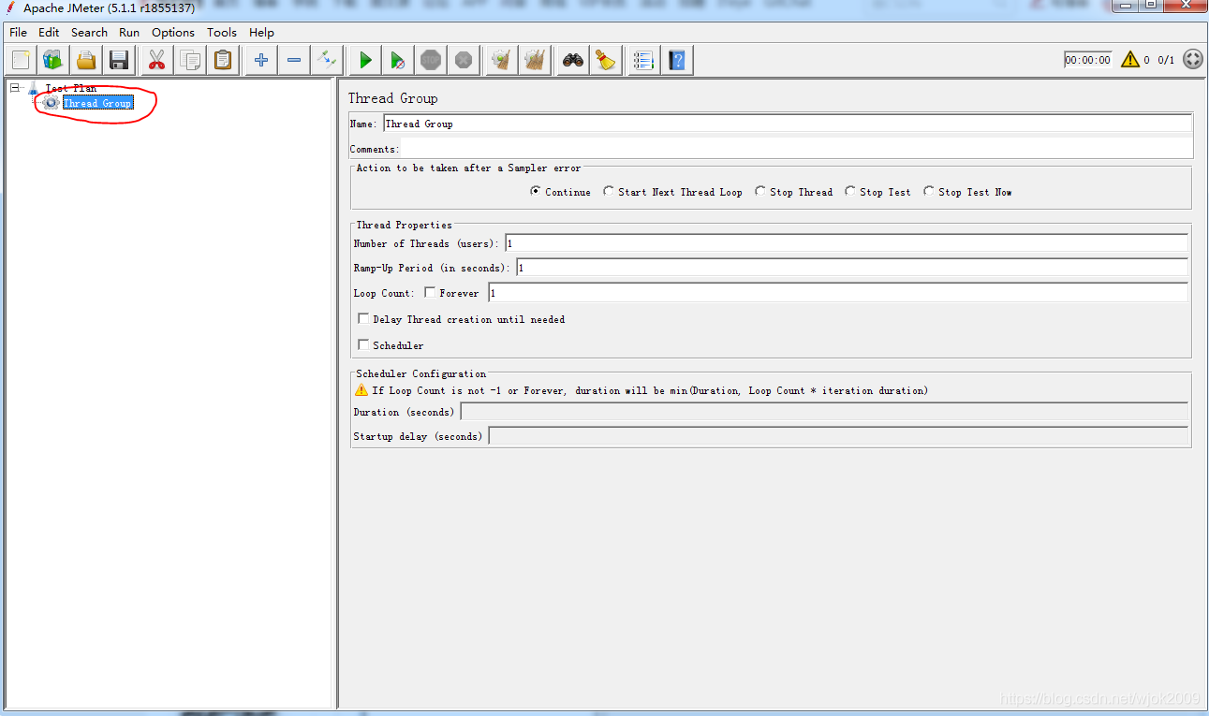
Task: Select Thread Group label in tree
Action: pos(97,103)
